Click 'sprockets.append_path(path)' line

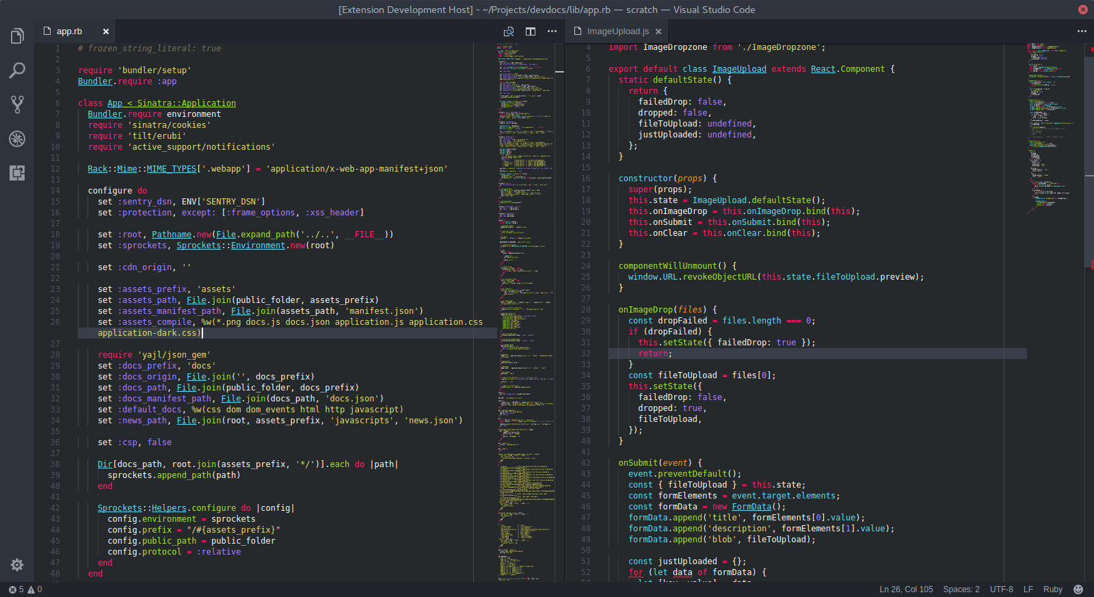174,475
